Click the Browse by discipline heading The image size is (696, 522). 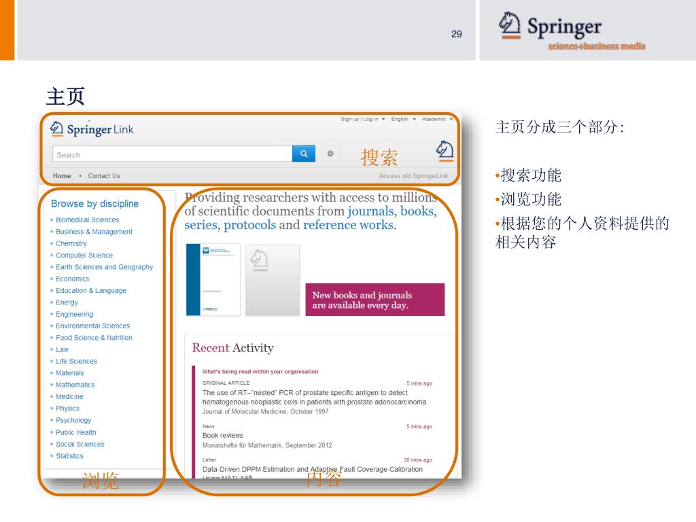tap(94, 204)
